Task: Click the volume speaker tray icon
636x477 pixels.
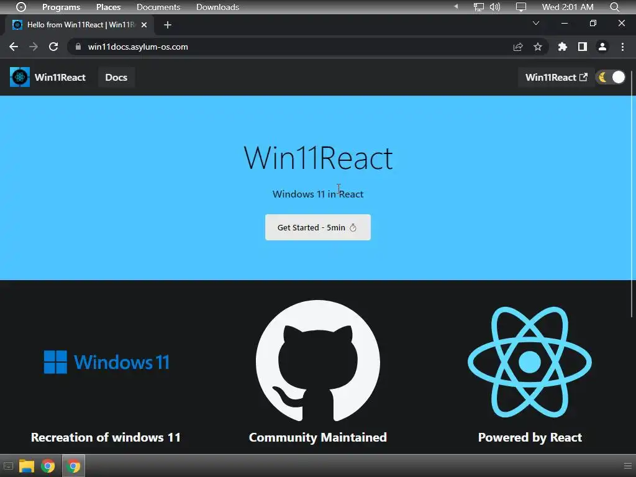Action: point(495,7)
